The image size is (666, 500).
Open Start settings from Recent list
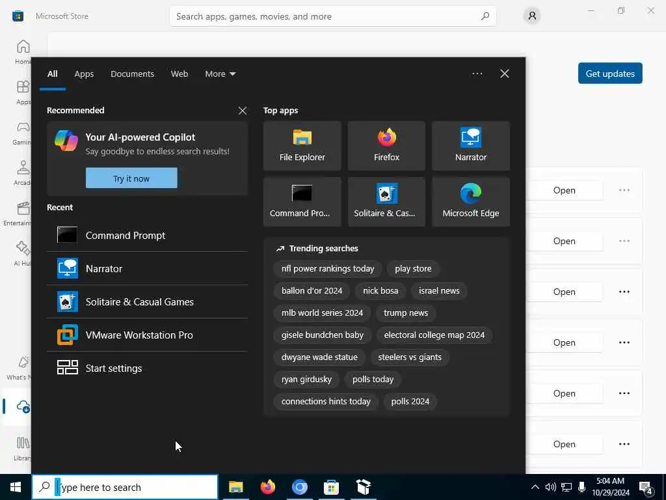click(147, 368)
